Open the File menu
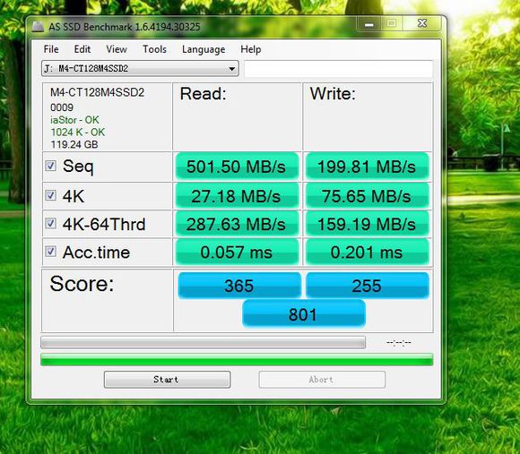This screenshot has height=454, width=520. click(51, 49)
